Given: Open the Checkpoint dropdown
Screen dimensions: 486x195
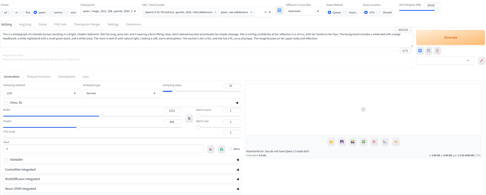Looking at the screenshot, I should (x=109, y=11).
